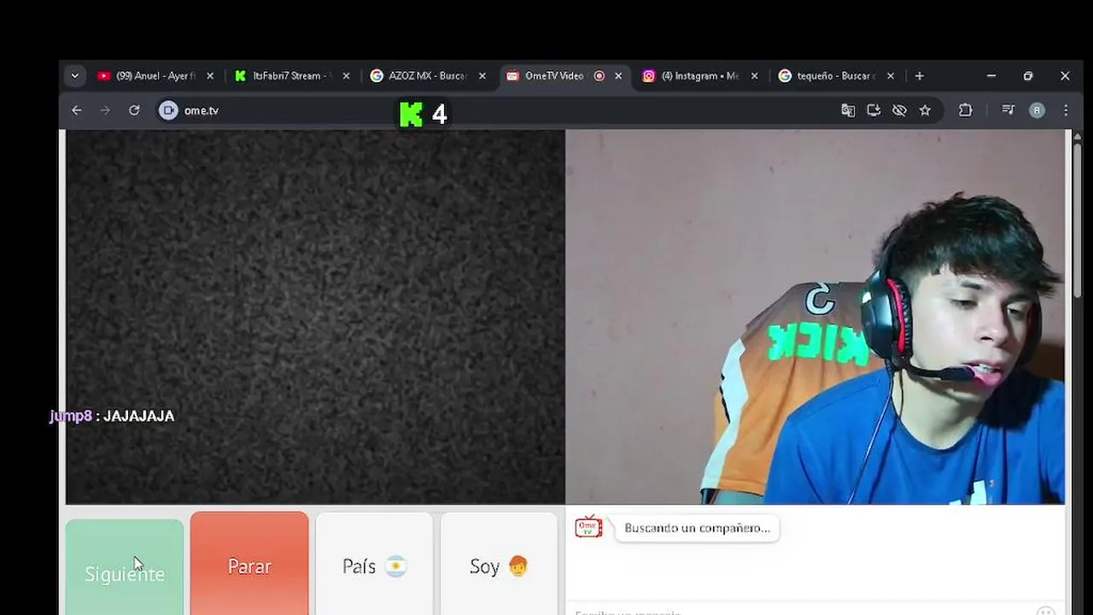Close the AZOZ MX tab
The width and height of the screenshot is (1093, 615).
tap(482, 76)
